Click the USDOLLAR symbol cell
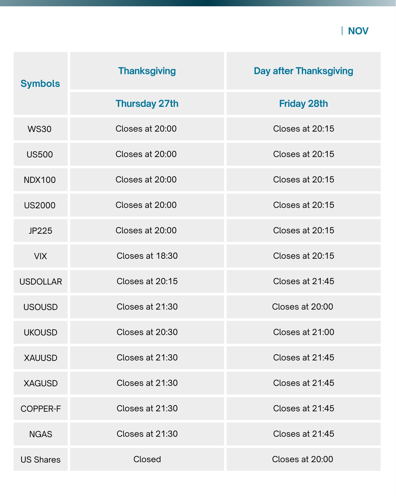The image size is (396, 496). pyautogui.click(x=40, y=281)
